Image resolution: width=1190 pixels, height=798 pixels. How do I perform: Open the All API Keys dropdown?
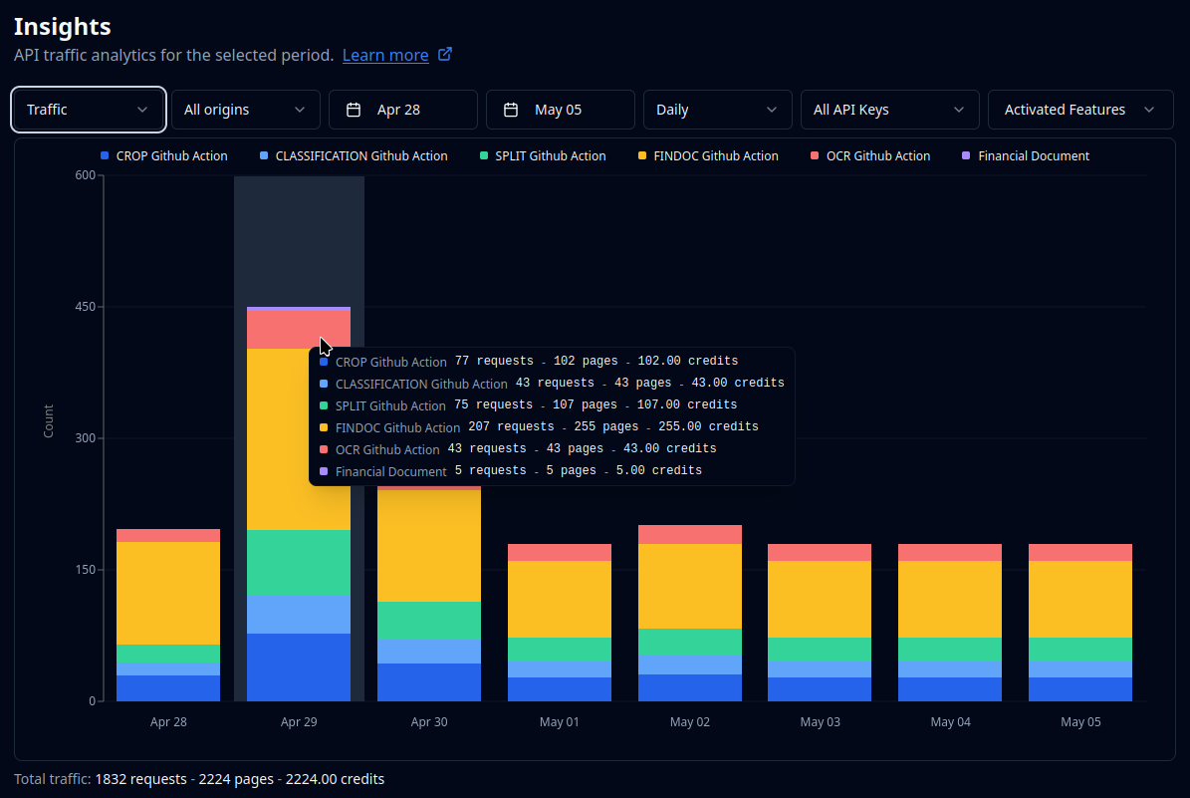(x=890, y=110)
